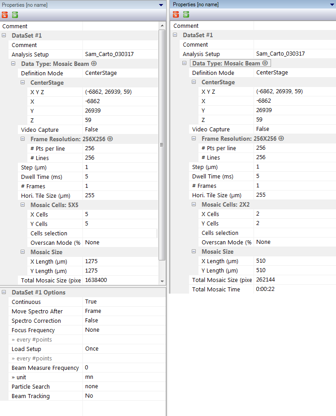Click plus circle icon beside Frame Resolution in left panel
336x416 pixels.
pos(110,139)
